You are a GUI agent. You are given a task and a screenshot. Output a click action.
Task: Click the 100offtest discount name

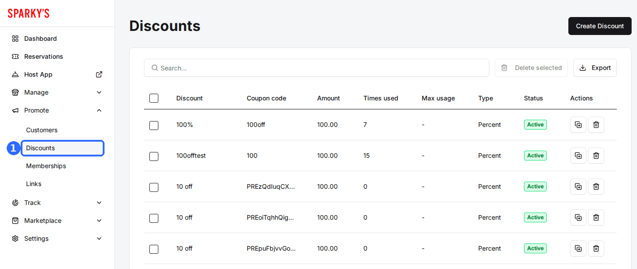tap(191, 156)
